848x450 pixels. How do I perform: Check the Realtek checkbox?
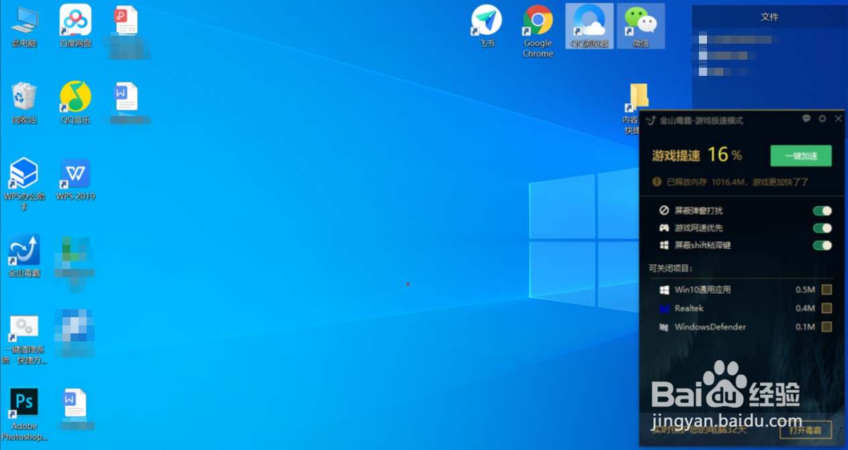coord(827,308)
